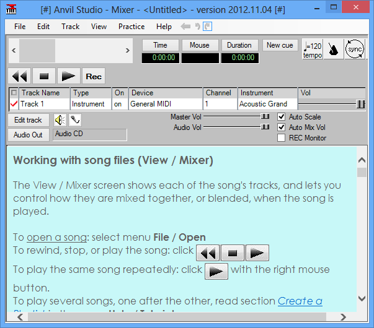Open the tempo setting icon
This screenshot has height=328, width=374.
313,50
